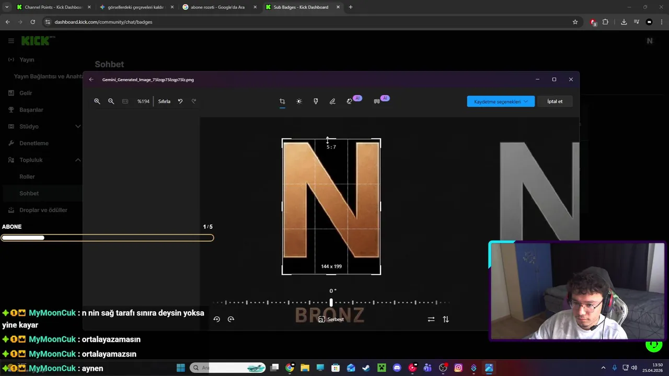Click the redo arrow icon

[x=194, y=101]
